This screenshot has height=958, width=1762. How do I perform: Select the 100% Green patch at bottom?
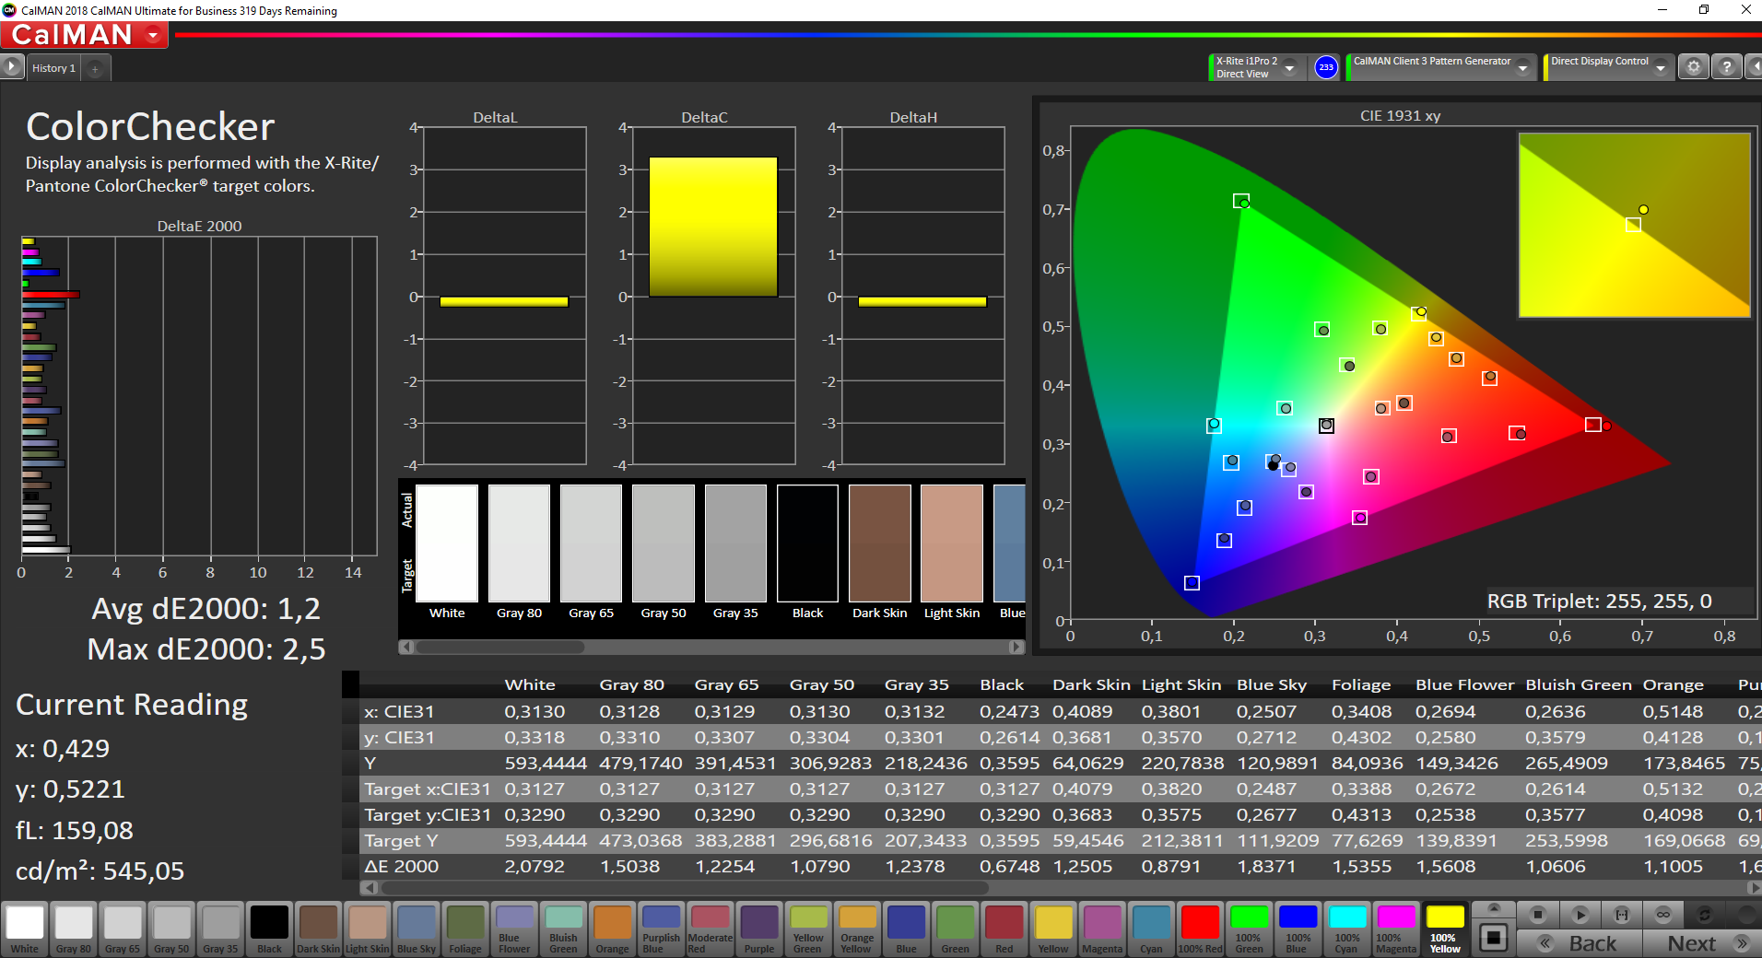pos(1249,929)
